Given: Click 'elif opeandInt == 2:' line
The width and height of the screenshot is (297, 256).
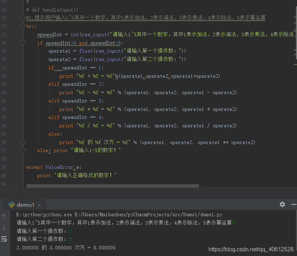Looking at the screenshot, I should [76, 84].
